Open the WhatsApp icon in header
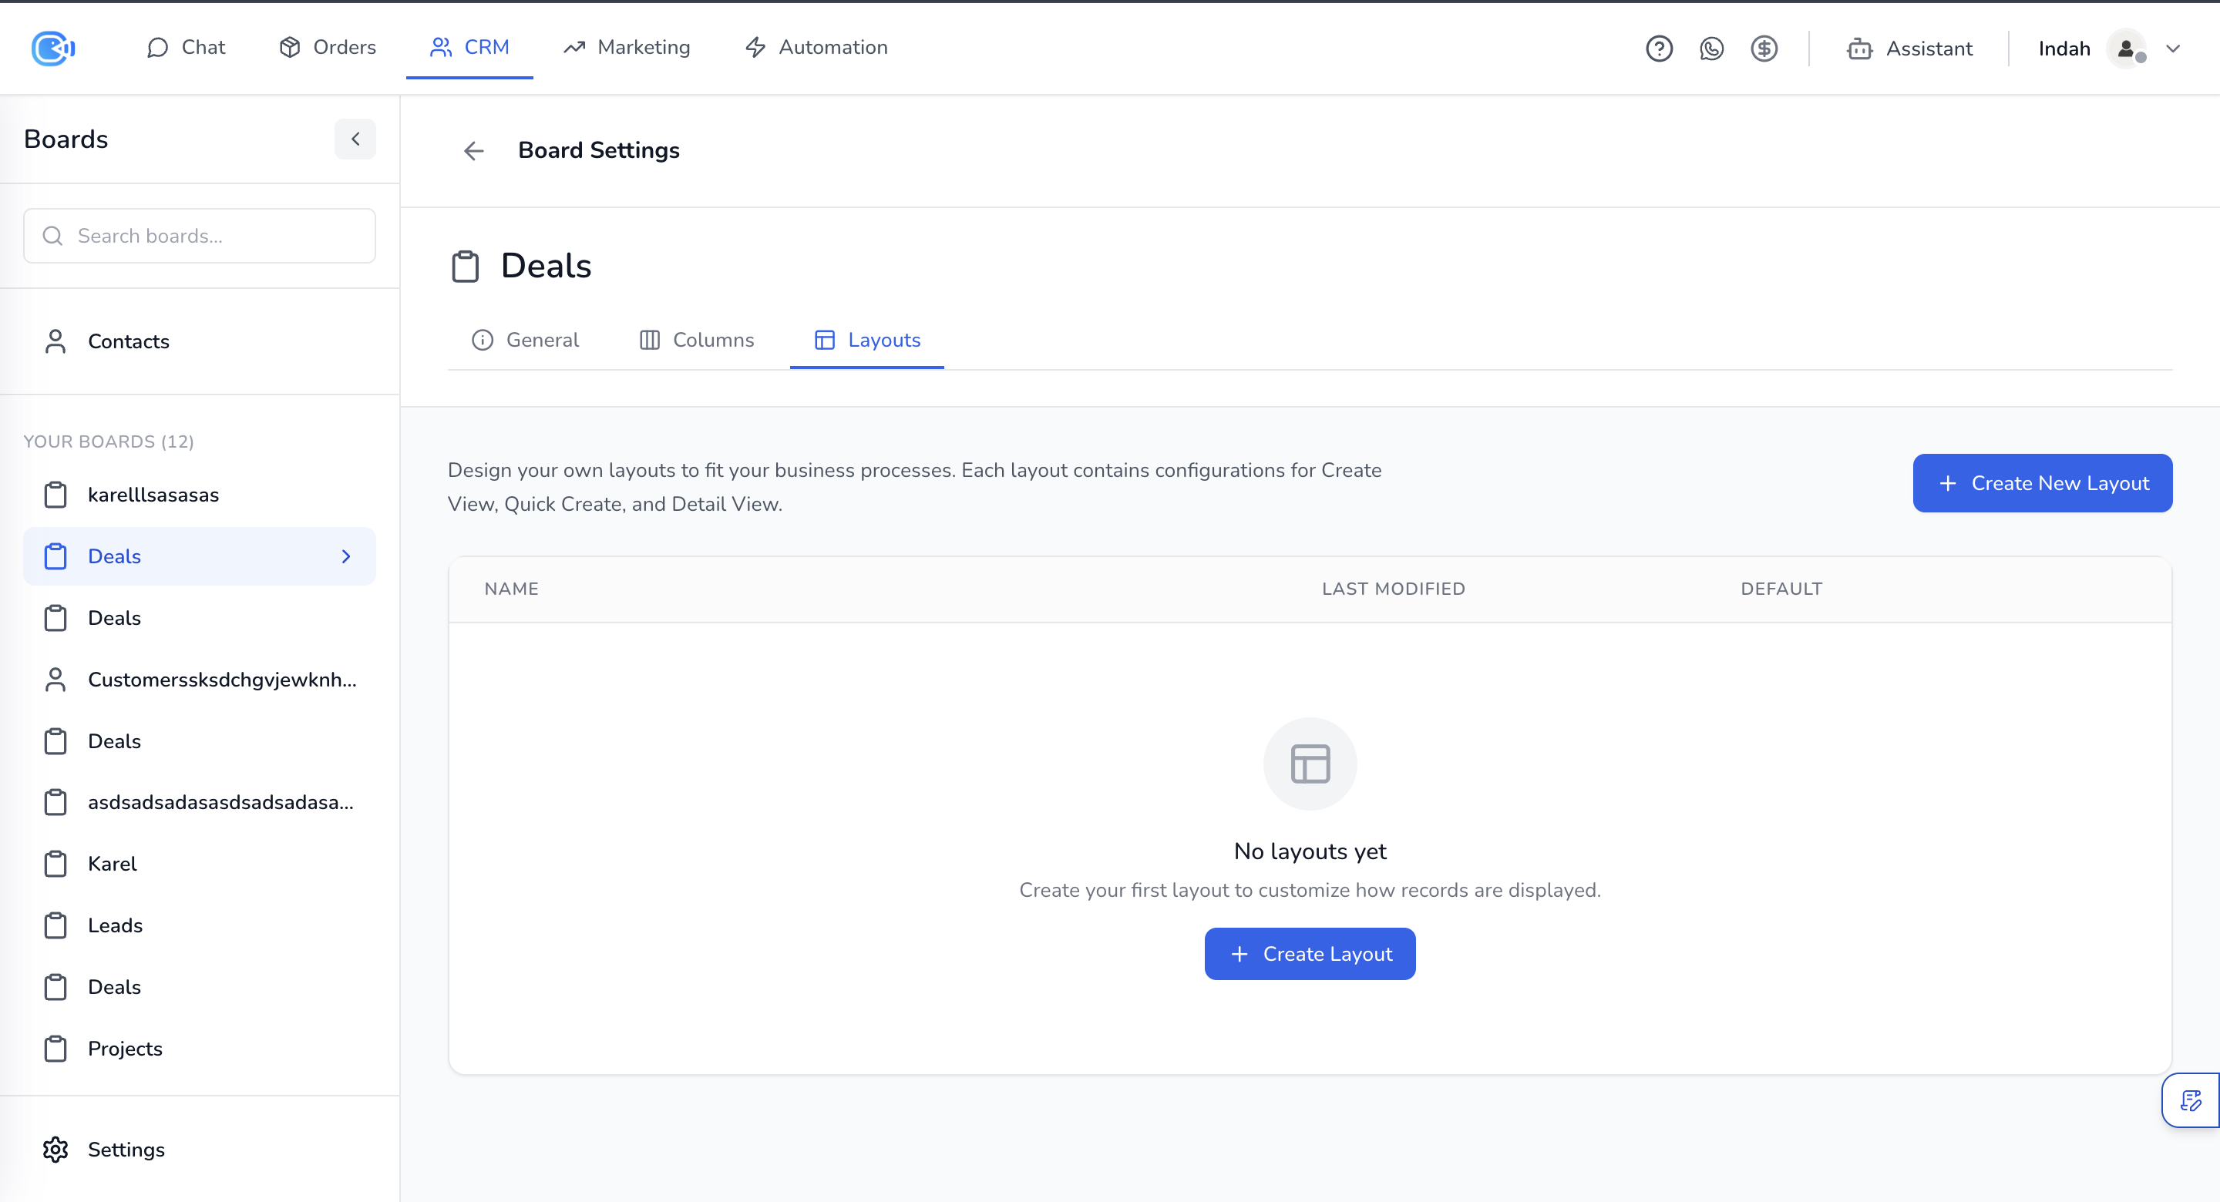The image size is (2220, 1202). (x=1710, y=49)
